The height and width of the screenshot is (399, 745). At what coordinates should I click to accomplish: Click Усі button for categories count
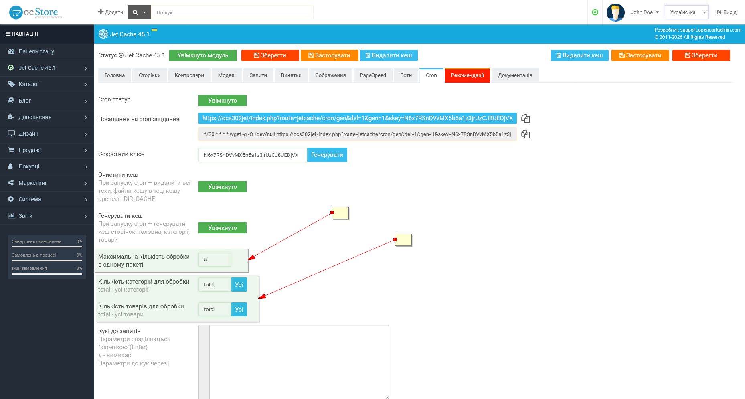tap(239, 285)
